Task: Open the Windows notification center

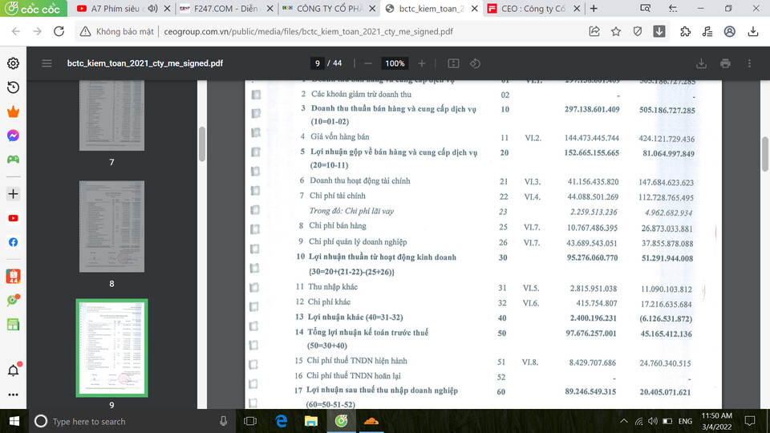Action: tap(750, 421)
